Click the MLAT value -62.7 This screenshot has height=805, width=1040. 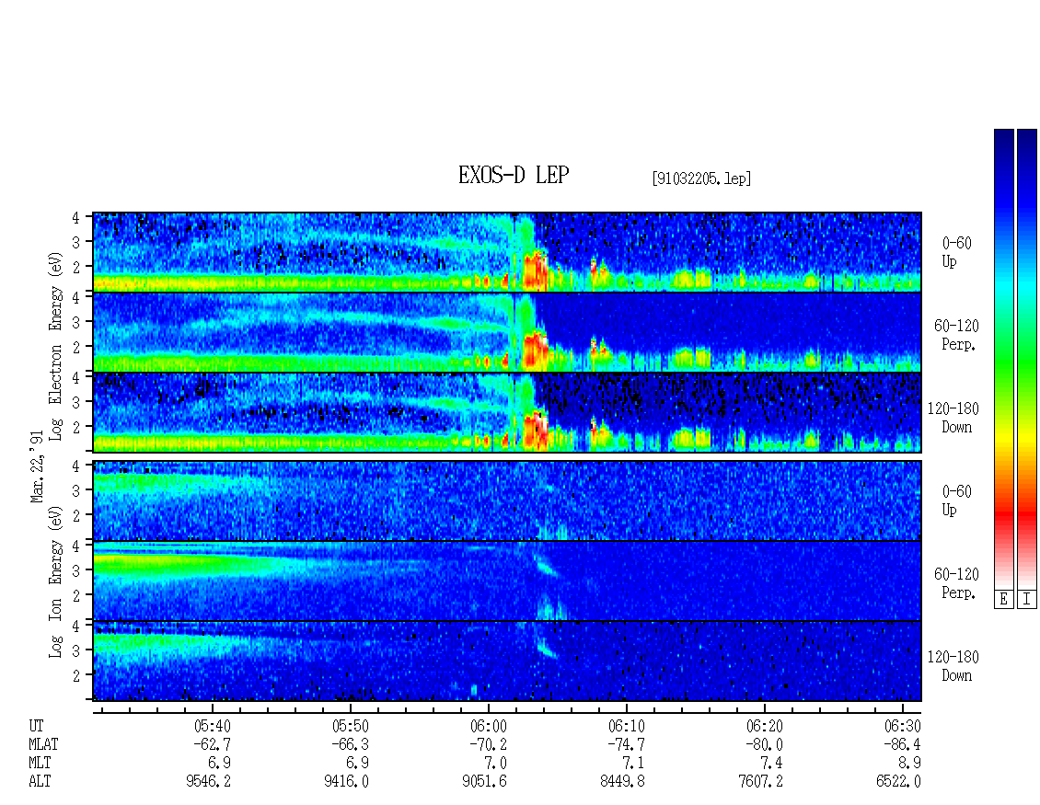[212, 744]
